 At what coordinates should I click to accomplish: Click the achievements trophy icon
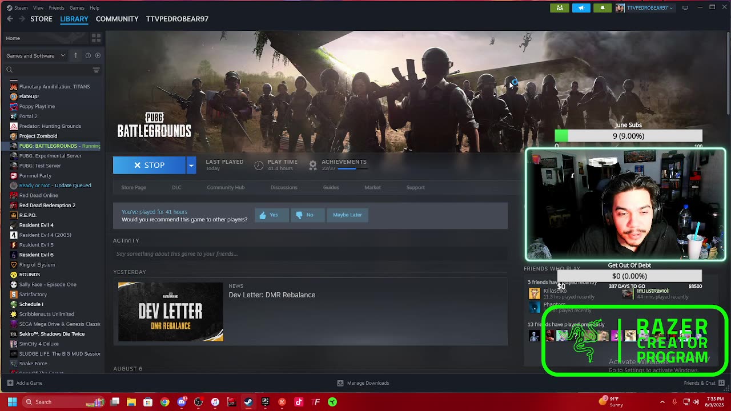click(313, 165)
